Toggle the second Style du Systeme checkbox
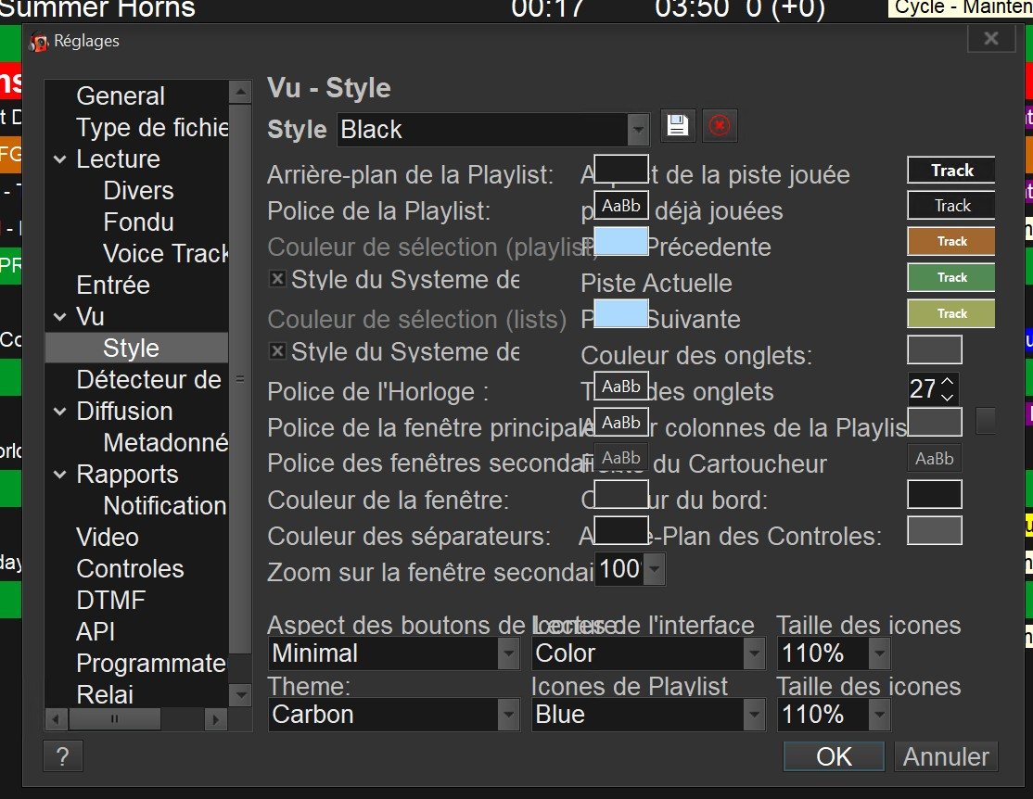This screenshot has width=1033, height=799. click(x=277, y=351)
